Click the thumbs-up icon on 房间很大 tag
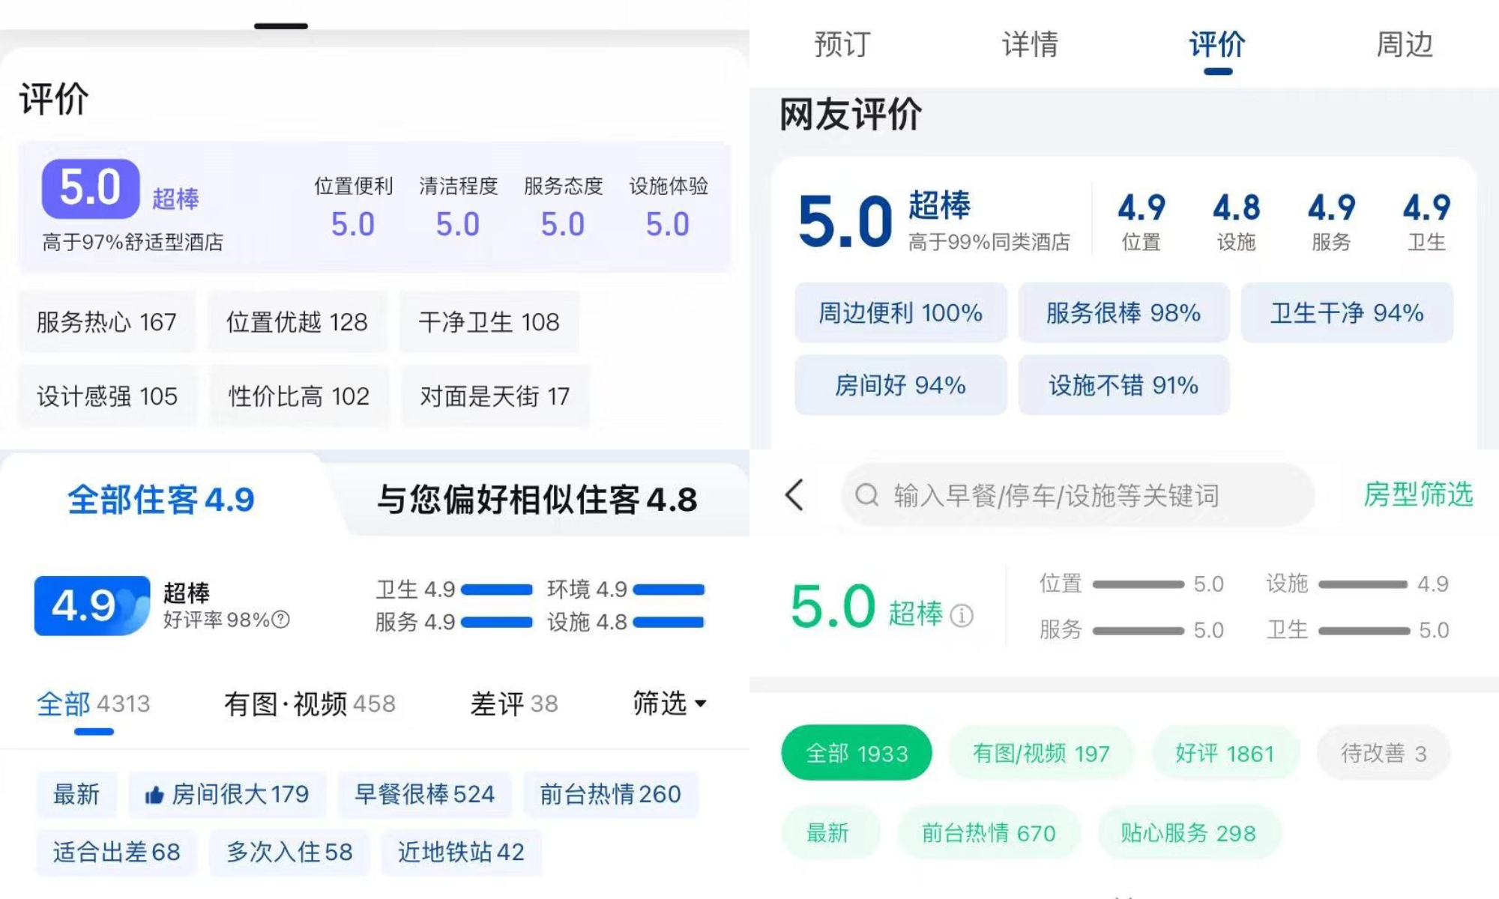Viewport: 1499px width, 899px height. pos(154,795)
